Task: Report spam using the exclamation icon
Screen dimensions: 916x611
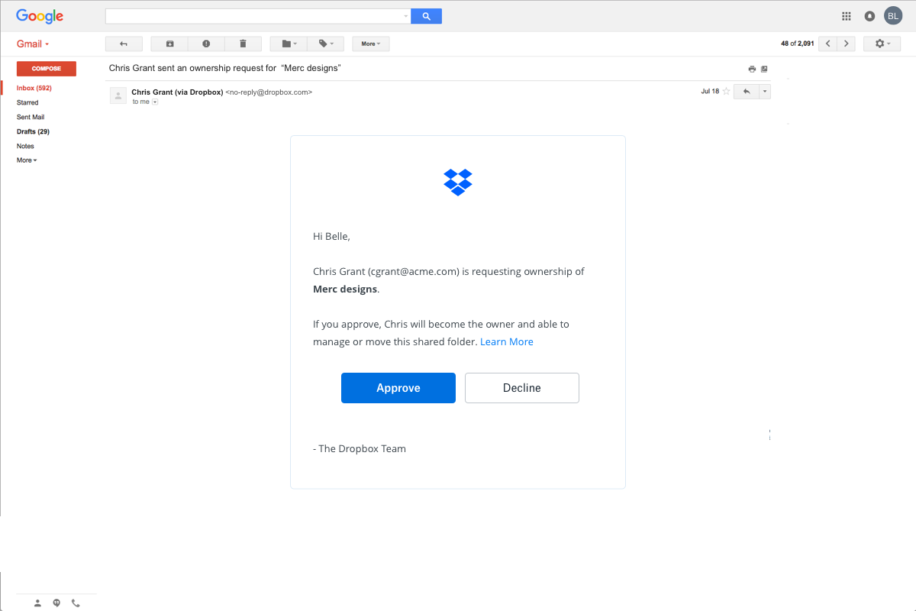Action: 206,44
